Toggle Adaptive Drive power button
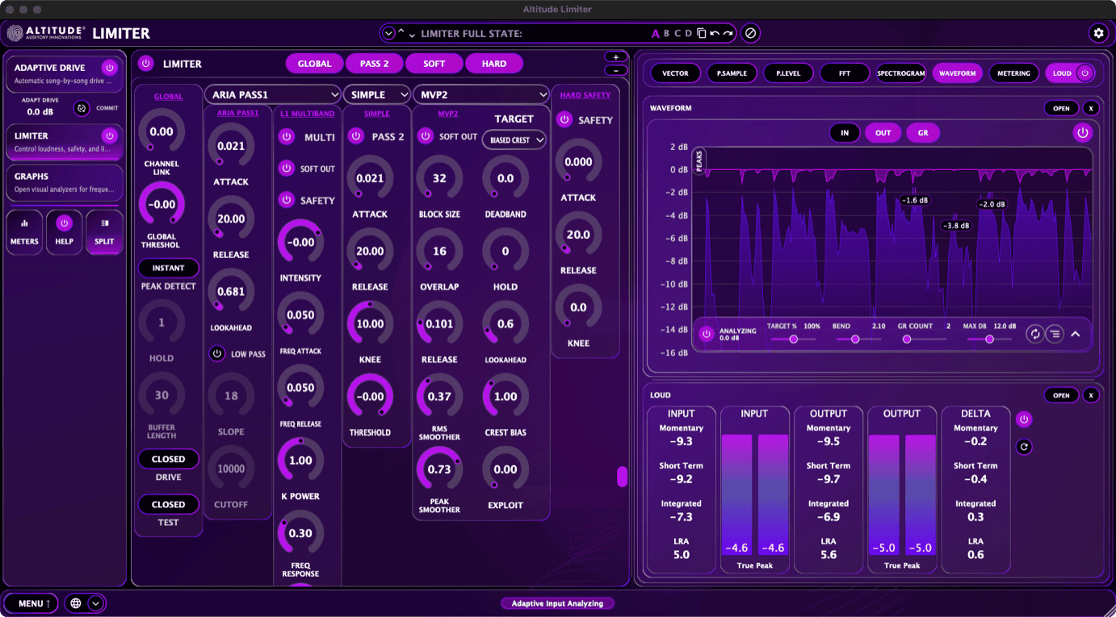This screenshot has height=617, width=1116. coord(109,68)
